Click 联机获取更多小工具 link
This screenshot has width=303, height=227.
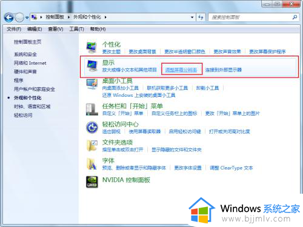pos(167,88)
